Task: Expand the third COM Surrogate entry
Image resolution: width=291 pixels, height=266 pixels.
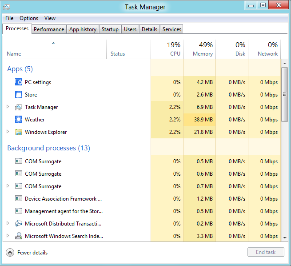Action: pyautogui.click(x=8, y=186)
